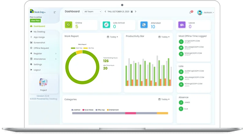Click the calendar icon beside the date
Screen dimensions: 245x135
(132, 12)
